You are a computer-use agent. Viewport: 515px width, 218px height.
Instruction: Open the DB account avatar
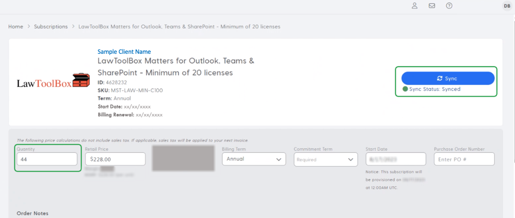click(507, 6)
